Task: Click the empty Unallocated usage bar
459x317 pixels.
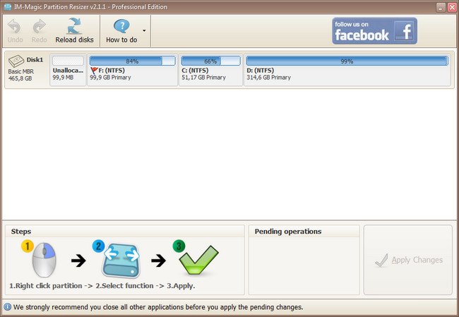Action: pyautogui.click(x=68, y=61)
